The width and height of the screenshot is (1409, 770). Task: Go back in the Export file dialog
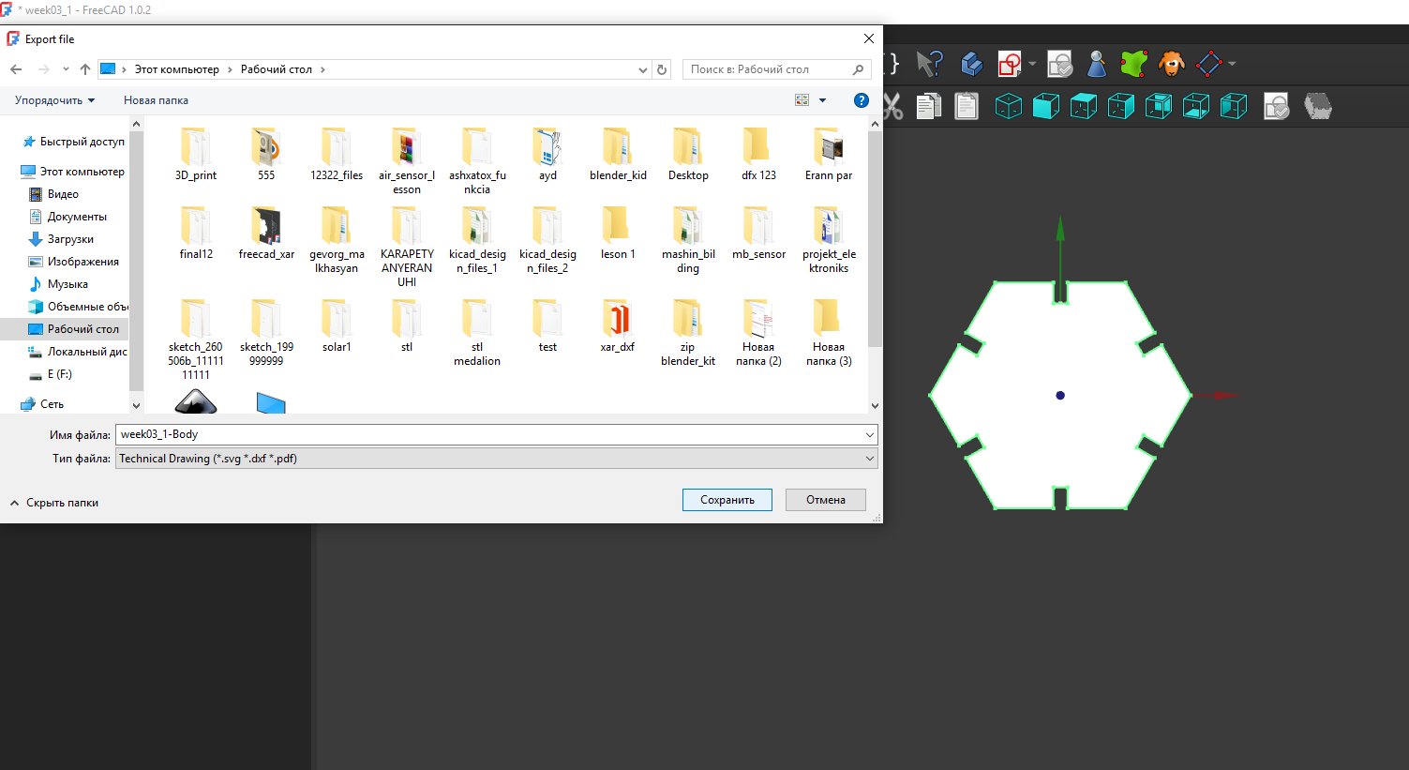pyautogui.click(x=16, y=69)
